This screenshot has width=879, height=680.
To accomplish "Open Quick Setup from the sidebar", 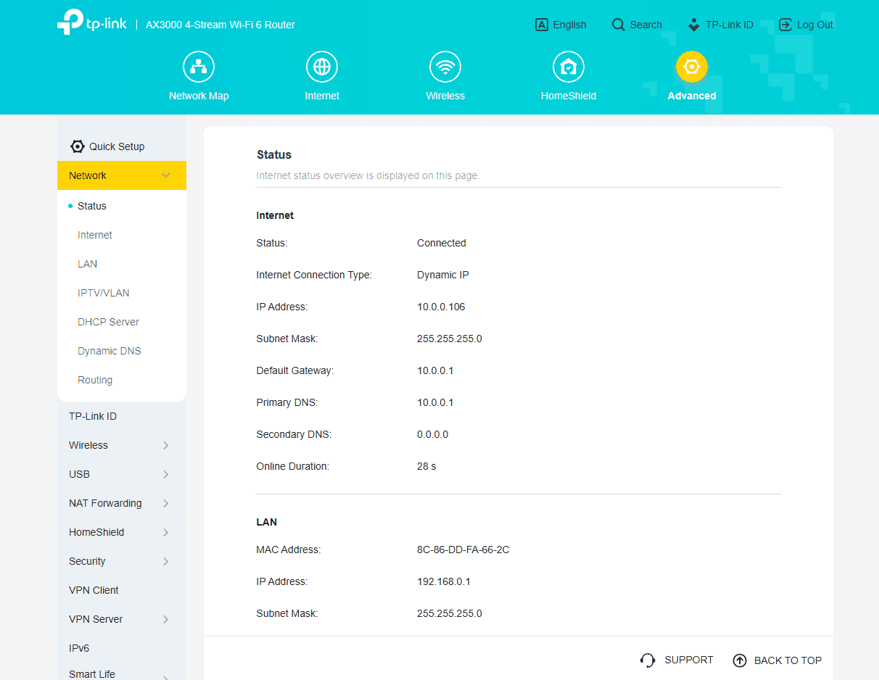I will pos(116,146).
